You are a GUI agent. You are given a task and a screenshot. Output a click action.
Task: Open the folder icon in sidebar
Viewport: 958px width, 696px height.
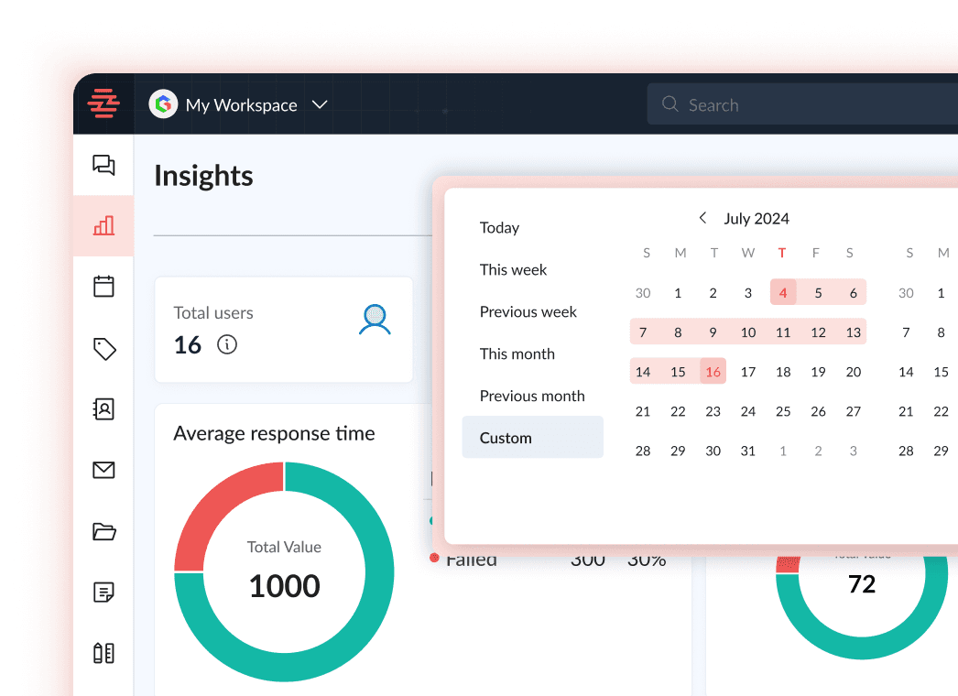coord(103,531)
